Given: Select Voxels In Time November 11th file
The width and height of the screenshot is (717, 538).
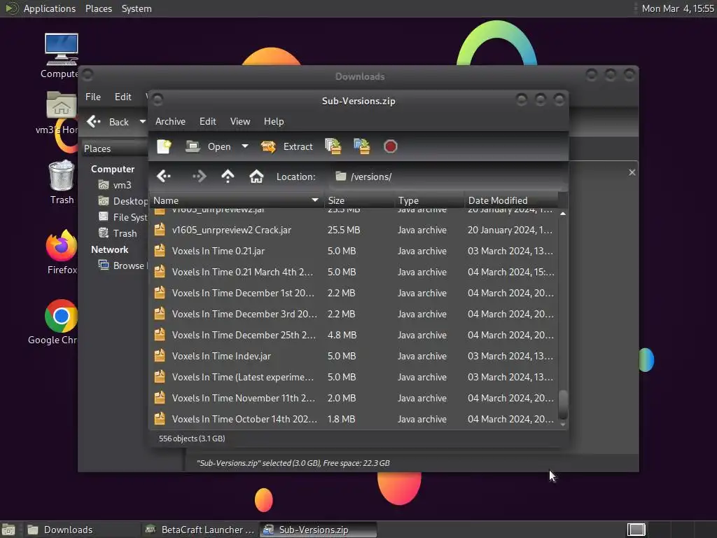Looking at the screenshot, I should pos(353,399).
